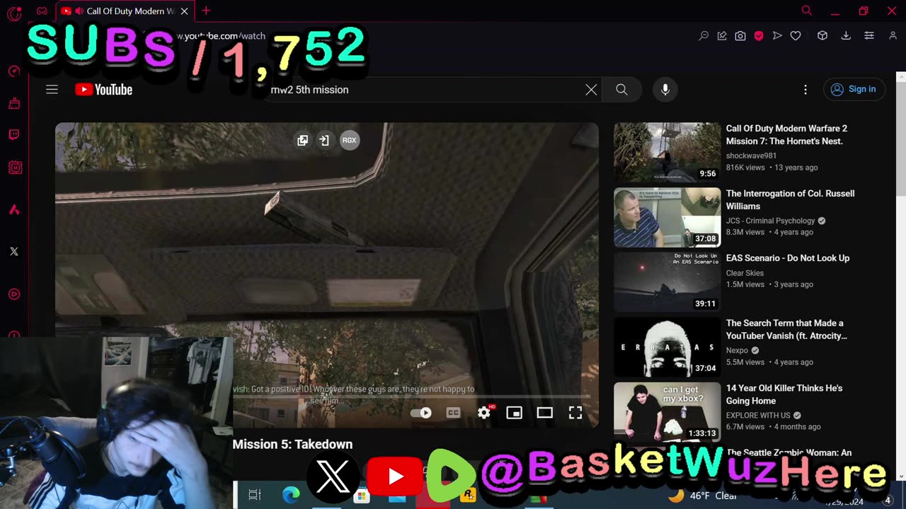Take a snapshot with the camera icon
Screen dimensions: 906x509
(740, 36)
